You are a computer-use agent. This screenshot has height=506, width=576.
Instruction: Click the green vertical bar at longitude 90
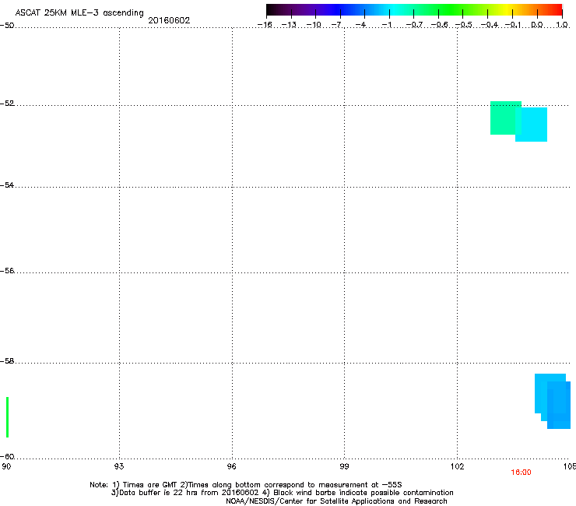click(x=7, y=417)
